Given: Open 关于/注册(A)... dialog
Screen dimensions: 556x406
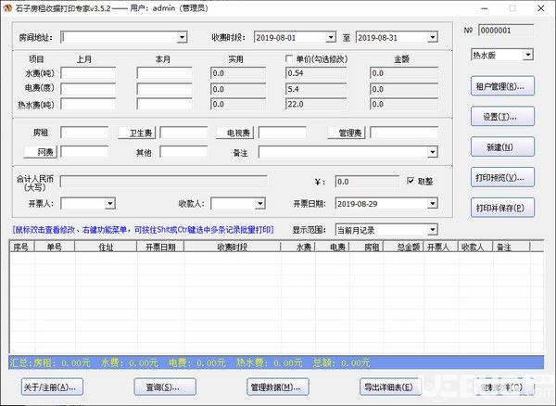Looking at the screenshot, I should point(52,387).
